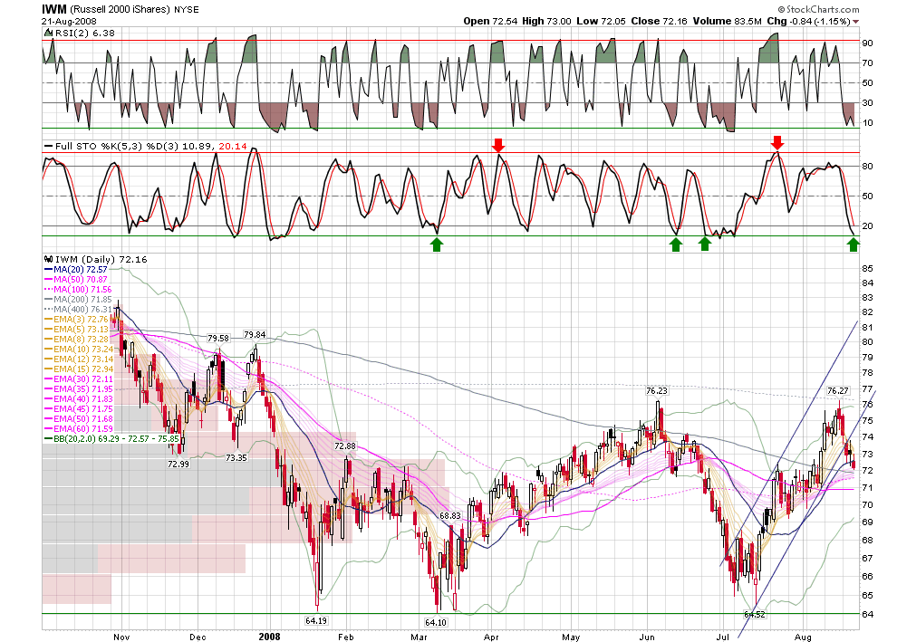This screenshot has width=897, height=642.
Task: Click the MA(400) 76.31 legend entry
Action: click(78, 310)
